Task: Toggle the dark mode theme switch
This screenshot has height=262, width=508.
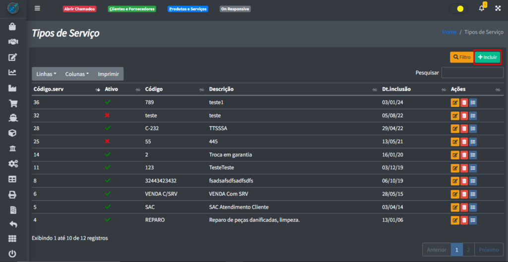Action: click(x=458, y=8)
